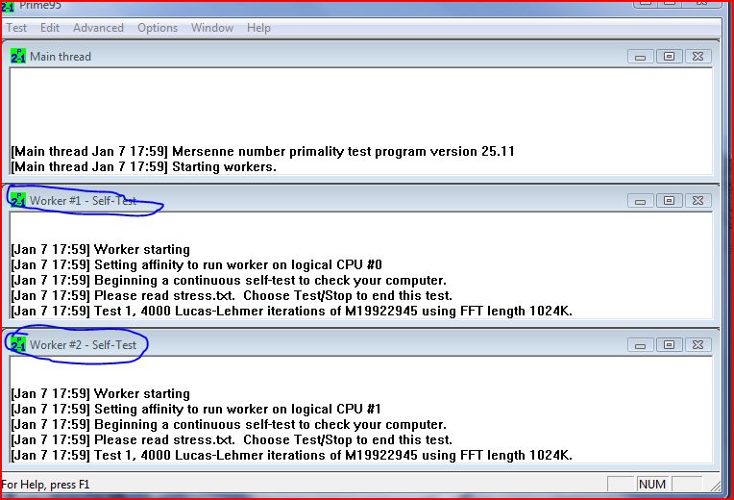The image size is (734, 500).
Task: Open the Help menu
Action: click(258, 28)
